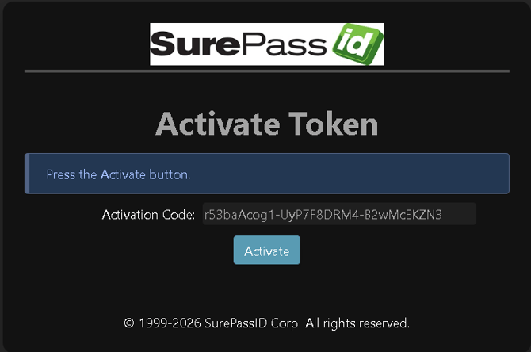This screenshot has width=531, height=352.
Task: Click the 1999-2026 year range in the footer
Action: click(x=170, y=323)
